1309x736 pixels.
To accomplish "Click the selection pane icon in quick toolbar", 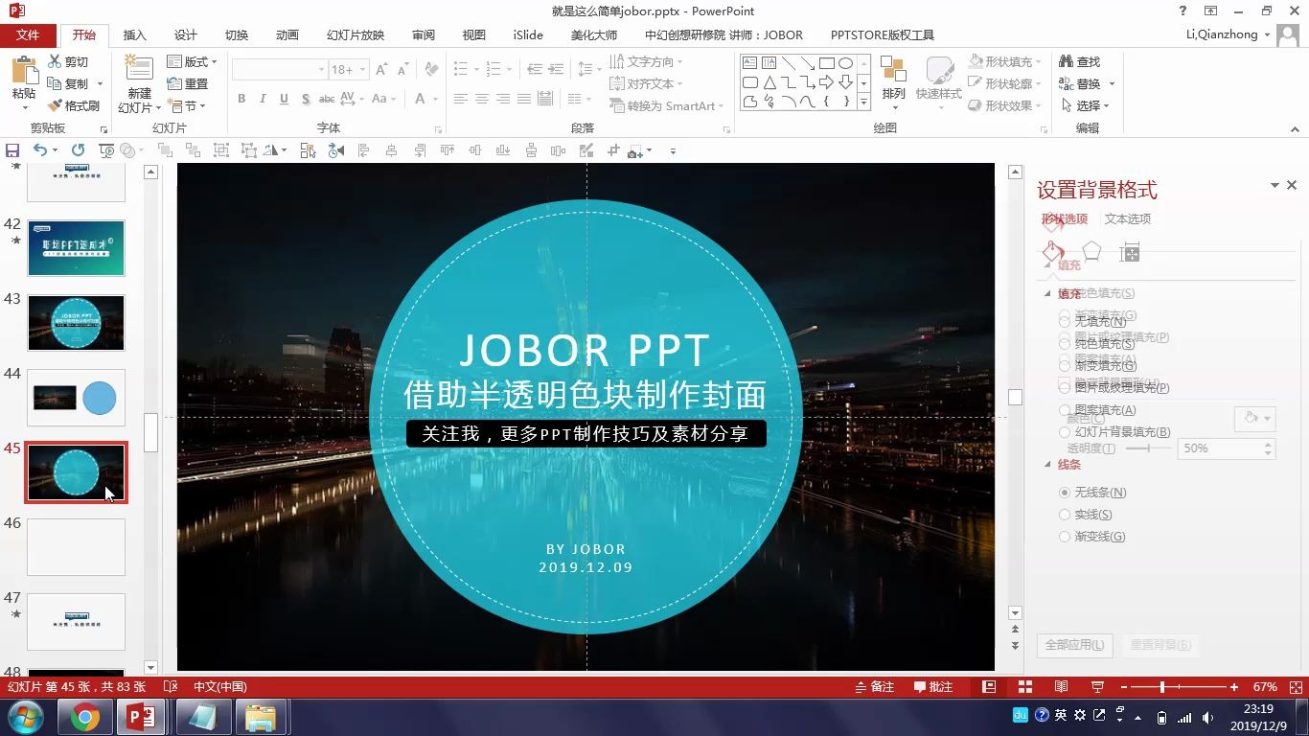I will click(308, 150).
